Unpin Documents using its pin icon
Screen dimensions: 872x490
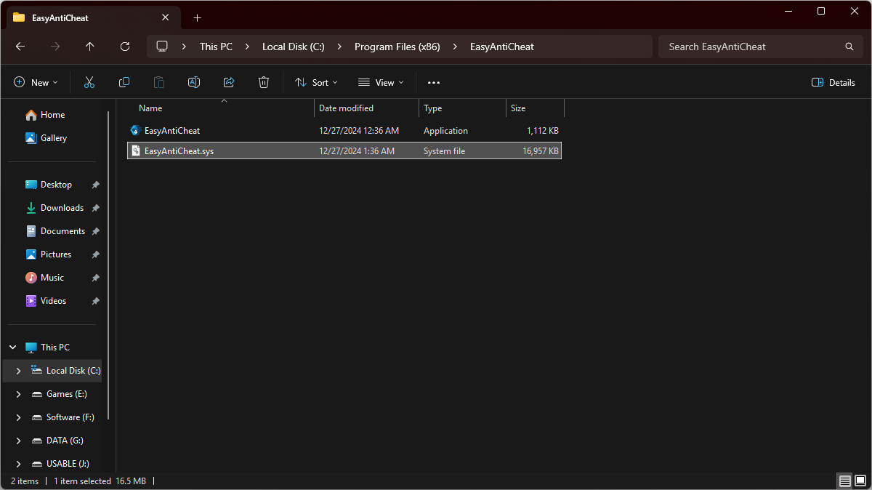click(95, 231)
